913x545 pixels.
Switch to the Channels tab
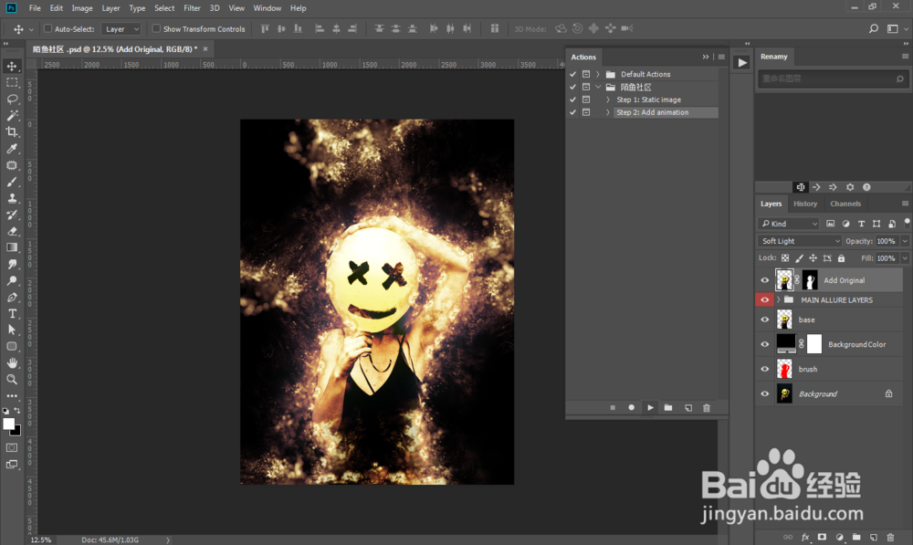(845, 204)
